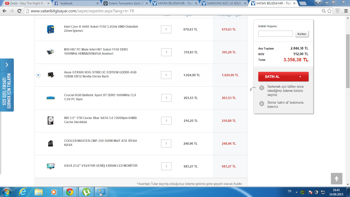Click the TR language indicator in taskbar
Viewport: 350px width, 197px height.
(x=290, y=191)
